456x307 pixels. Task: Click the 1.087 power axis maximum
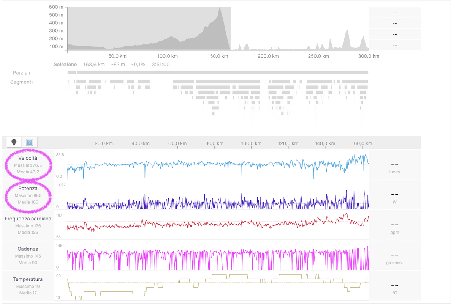point(61,185)
